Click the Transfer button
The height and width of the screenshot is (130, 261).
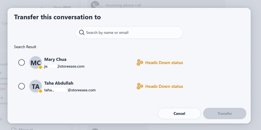225,114
